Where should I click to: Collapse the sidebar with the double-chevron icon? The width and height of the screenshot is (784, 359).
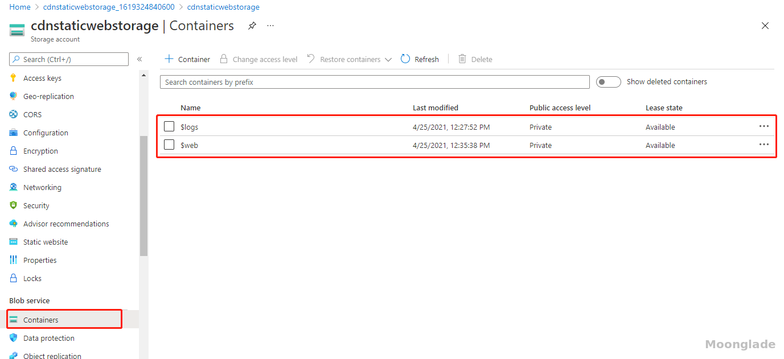[139, 59]
